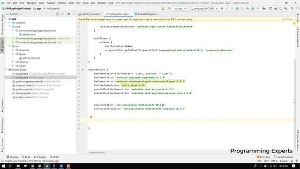The image size is (300, 169).
Task: Switch to the MainActivity.java tab
Action: [x=147, y=14]
